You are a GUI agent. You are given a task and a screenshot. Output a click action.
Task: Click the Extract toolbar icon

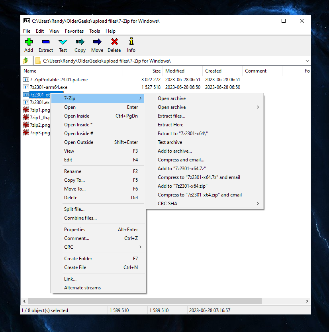click(46, 42)
